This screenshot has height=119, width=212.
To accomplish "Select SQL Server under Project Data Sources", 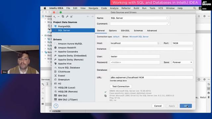I will click(73, 30).
